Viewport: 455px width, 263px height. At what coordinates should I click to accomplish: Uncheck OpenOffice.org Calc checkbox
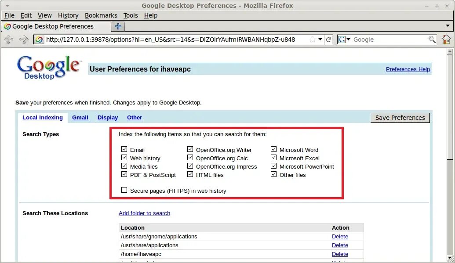click(x=190, y=158)
